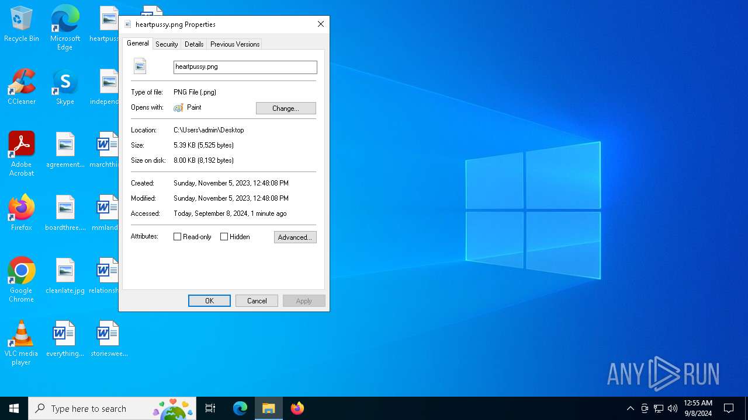Switch to the Security tab
The height and width of the screenshot is (420, 748).
coord(167,44)
